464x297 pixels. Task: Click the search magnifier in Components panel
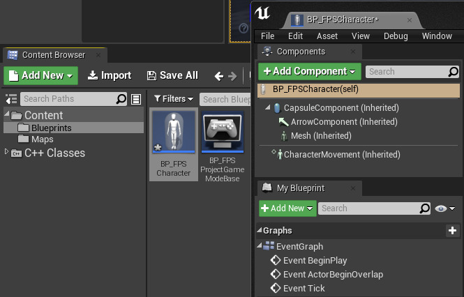[x=454, y=71]
